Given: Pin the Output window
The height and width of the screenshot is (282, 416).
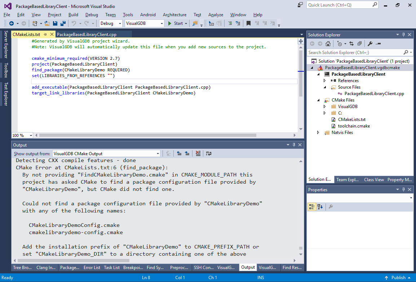Looking at the screenshot, I should [x=294, y=145].
